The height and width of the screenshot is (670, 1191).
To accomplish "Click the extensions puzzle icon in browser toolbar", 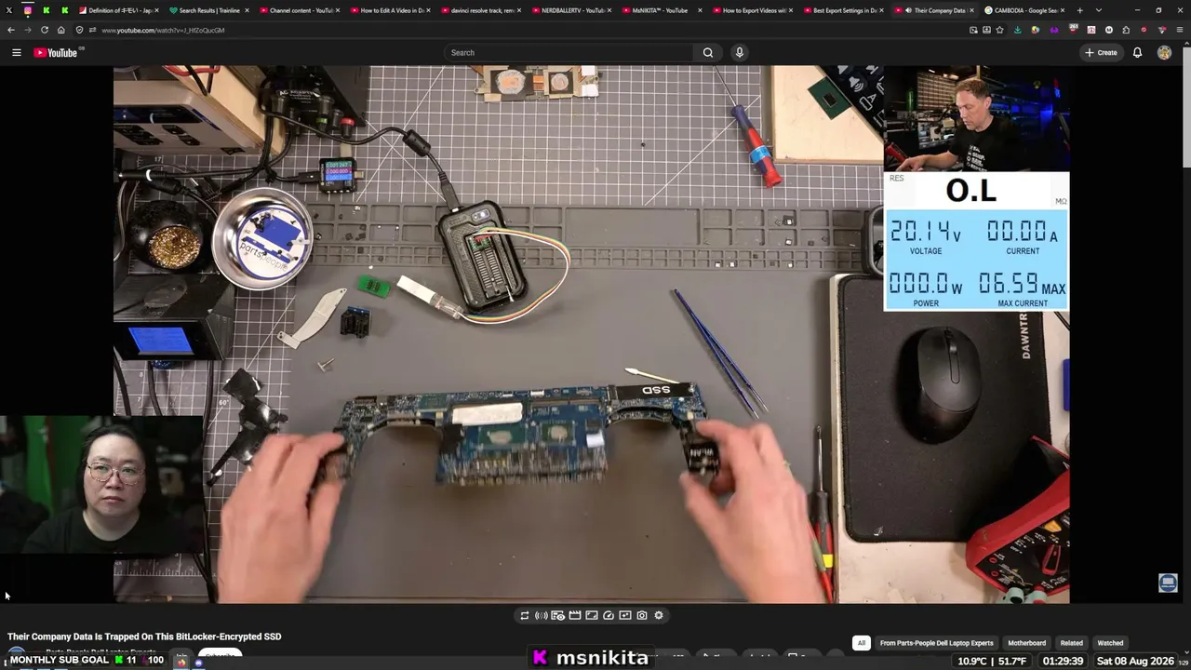I will point(1126,30).
